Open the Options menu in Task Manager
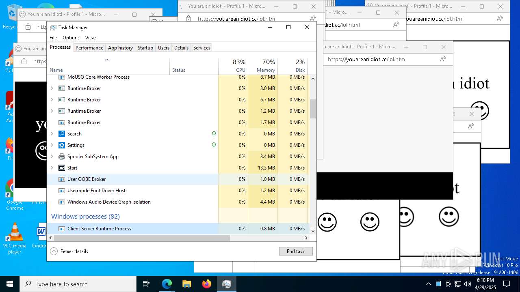520x292 pixels. click(71, 37)
